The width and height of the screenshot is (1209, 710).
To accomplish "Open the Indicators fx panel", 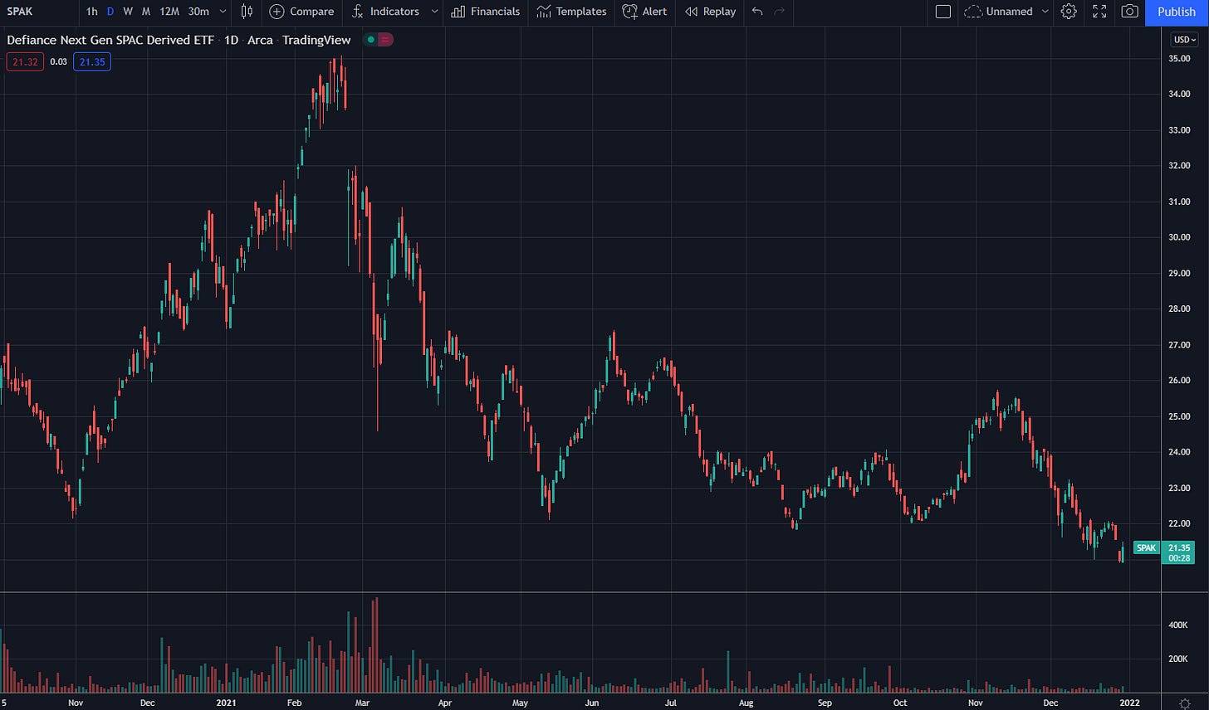I will coord(385,12).
